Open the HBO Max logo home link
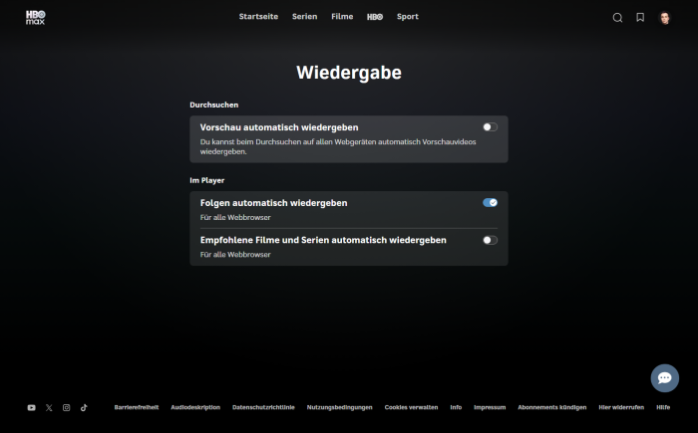Viewport: 698px width, 433px height. pyautogui.click(x=35, y=17)
